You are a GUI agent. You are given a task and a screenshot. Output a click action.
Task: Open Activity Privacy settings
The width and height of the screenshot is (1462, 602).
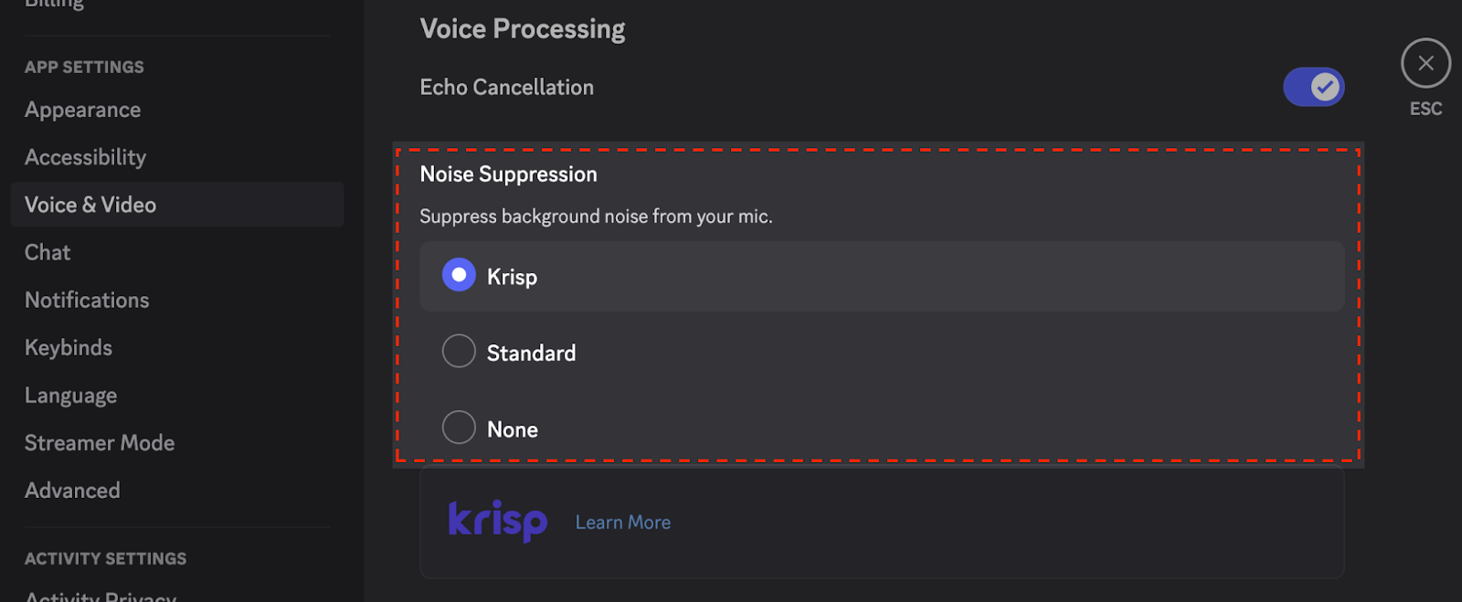tap(101, 597)
